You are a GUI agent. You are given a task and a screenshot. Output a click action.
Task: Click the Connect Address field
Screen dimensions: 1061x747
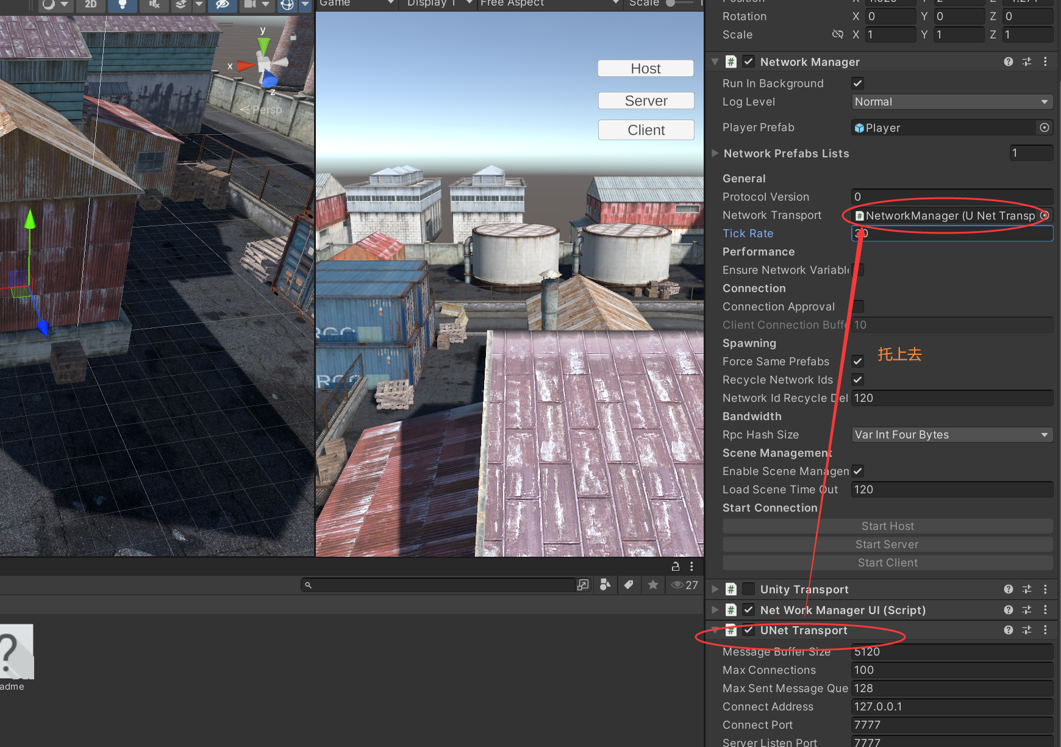[x=952, y=707]
